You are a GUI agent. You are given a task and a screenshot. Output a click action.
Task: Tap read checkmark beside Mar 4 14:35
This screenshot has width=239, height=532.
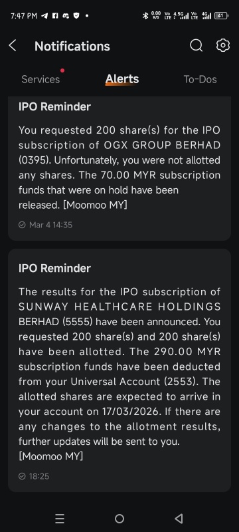click(x=22, y=225)
